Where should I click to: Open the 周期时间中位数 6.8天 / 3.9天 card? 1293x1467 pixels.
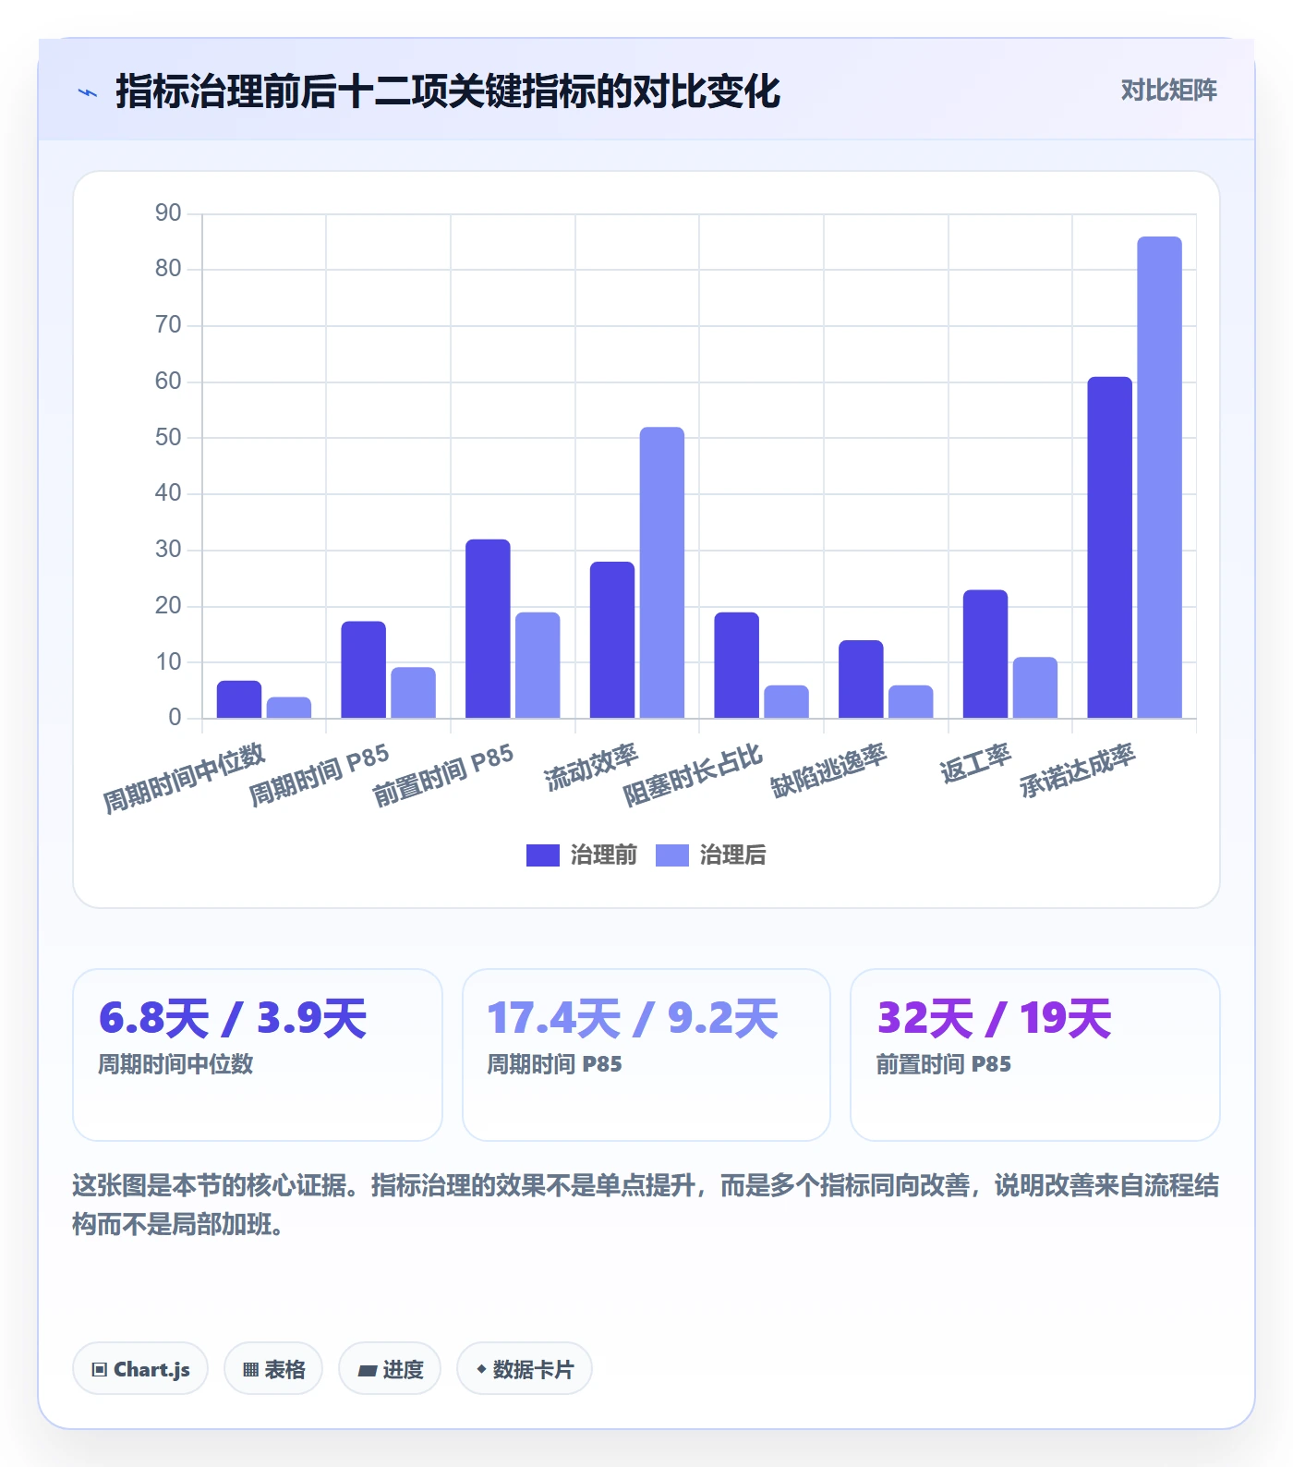point(258,1055)
